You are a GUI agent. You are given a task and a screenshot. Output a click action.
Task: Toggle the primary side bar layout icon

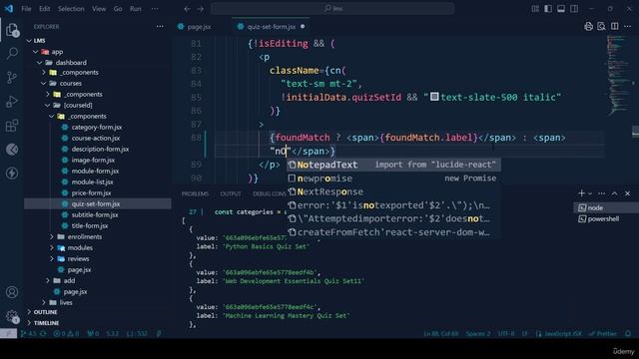tap(548, 9)
